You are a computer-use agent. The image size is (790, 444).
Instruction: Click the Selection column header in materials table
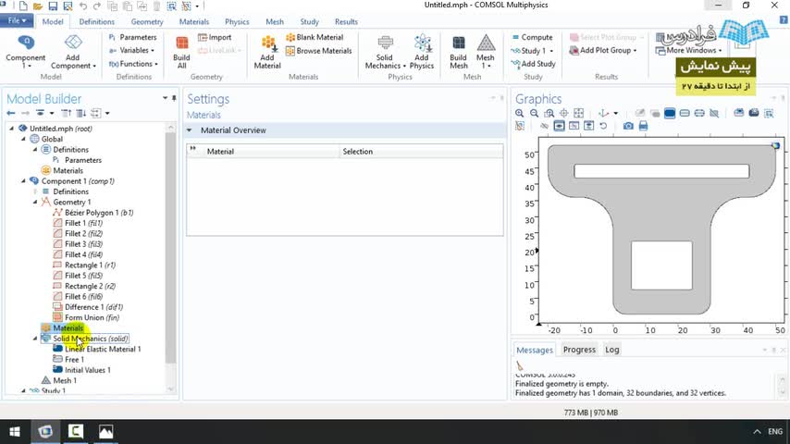pos(421,151)
